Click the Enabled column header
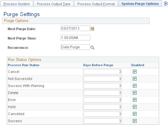 pos(138,65)
